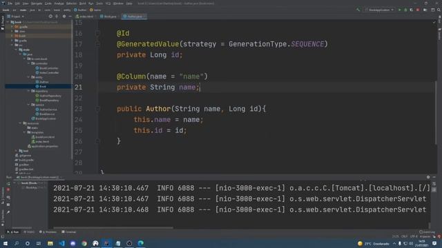Open the Event Log button
Screen dimensions: 442x248
click(x=427, y=232)
